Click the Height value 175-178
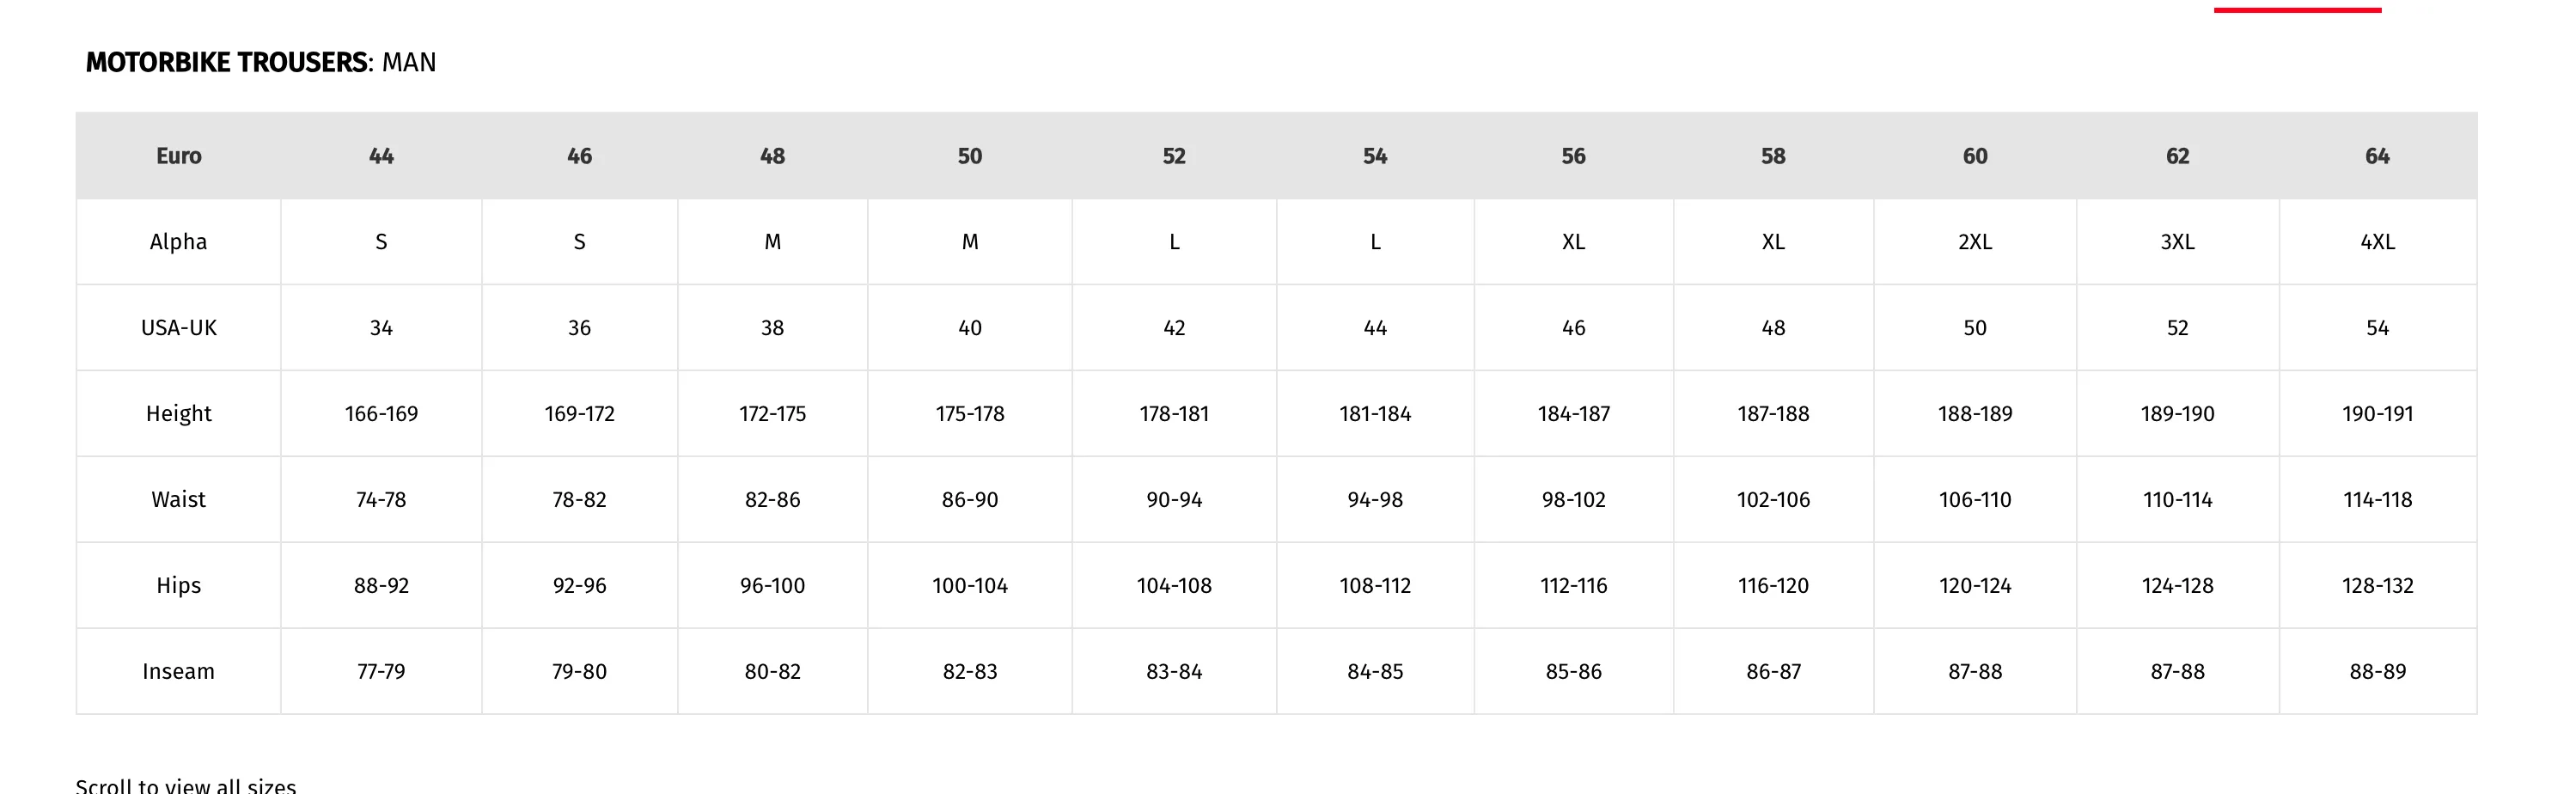 (x=969, y=414)
